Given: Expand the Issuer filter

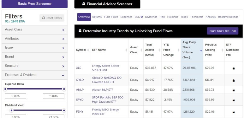Looking at the screenshot, I should (34, 48).
